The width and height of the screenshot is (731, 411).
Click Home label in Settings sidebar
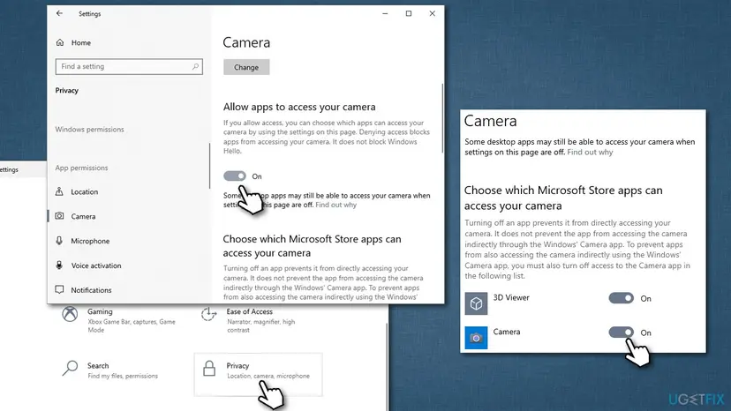[80, 42]
